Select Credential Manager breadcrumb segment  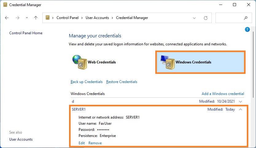pyautogui.click(x=132, y=18)
